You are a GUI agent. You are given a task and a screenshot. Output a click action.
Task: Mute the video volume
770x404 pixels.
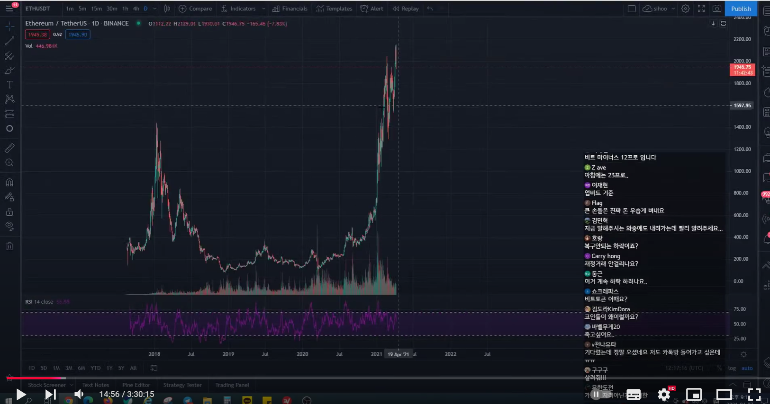pos(79,394)
